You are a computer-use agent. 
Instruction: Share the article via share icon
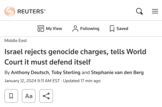pyautogui.click(x=46, y=96)
